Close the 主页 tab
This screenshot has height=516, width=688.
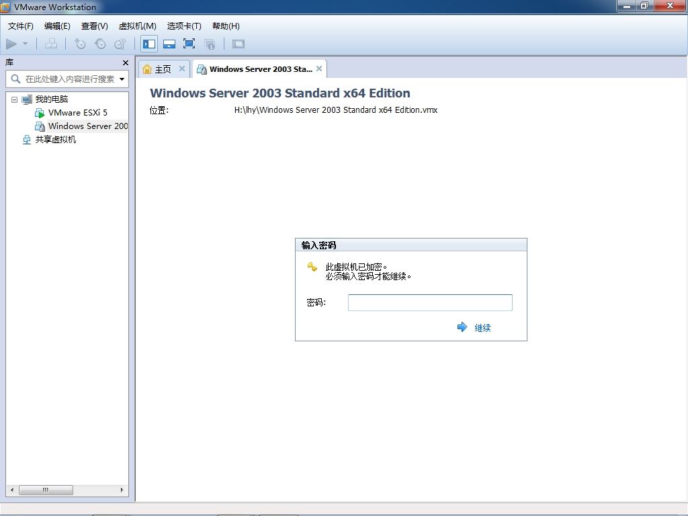tap(181, 69)
